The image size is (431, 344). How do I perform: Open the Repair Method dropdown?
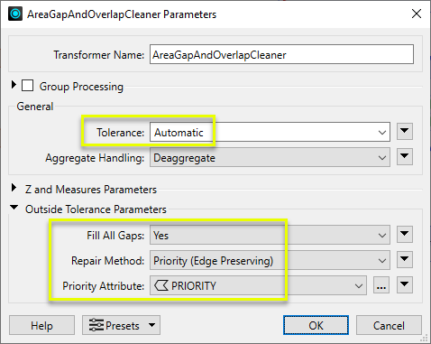[x=270, y=260]
